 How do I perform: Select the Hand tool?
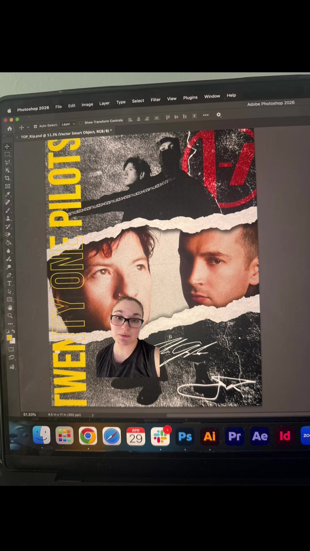[10, 308]
